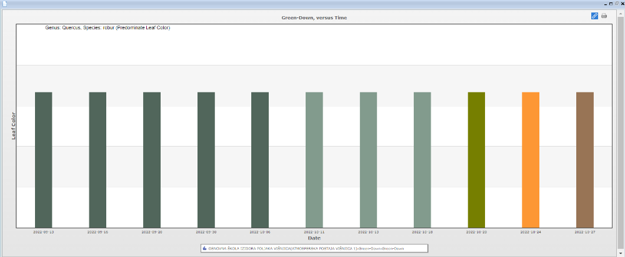Click the dark green 2022-09-13 bar
The image size is (625, 257).
pos(43,160)
